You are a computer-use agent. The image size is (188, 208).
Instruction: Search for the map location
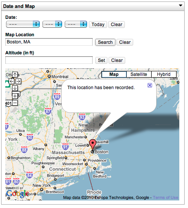click(x=105, y=42)
